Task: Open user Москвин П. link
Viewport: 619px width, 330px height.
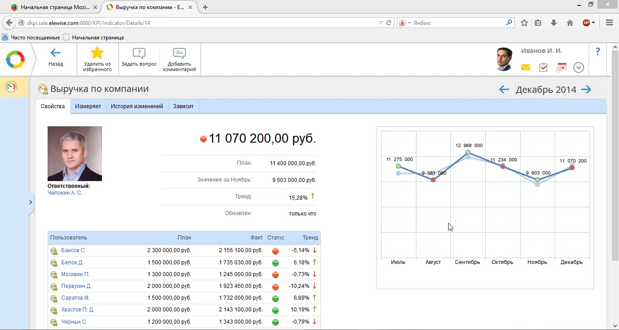Action: [75, 274]
